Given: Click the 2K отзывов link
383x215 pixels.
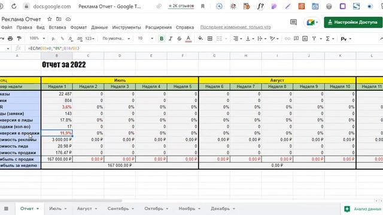Looking at the screenshot, I should [181, 6].
